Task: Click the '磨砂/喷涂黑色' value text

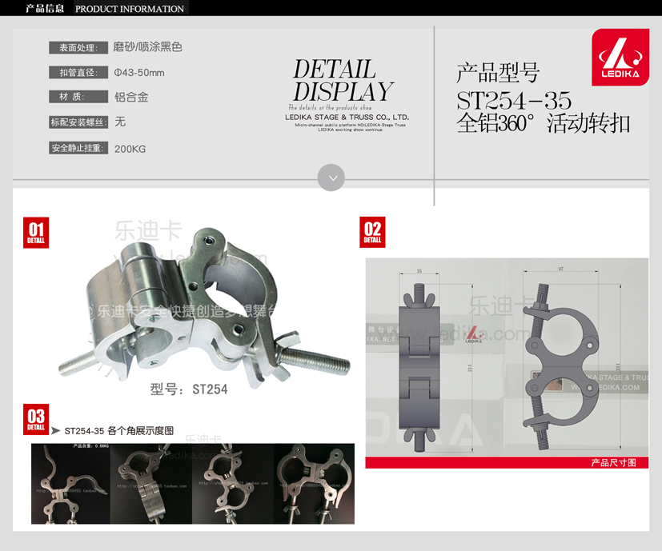Action: pyautogui.click(x=147, y=47)
